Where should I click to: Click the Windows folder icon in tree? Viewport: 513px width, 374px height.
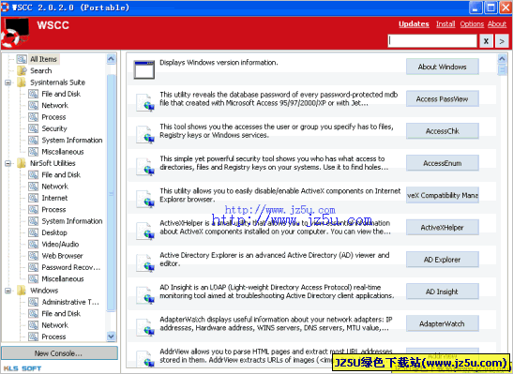pyautogui.click(x=22, y=291)
